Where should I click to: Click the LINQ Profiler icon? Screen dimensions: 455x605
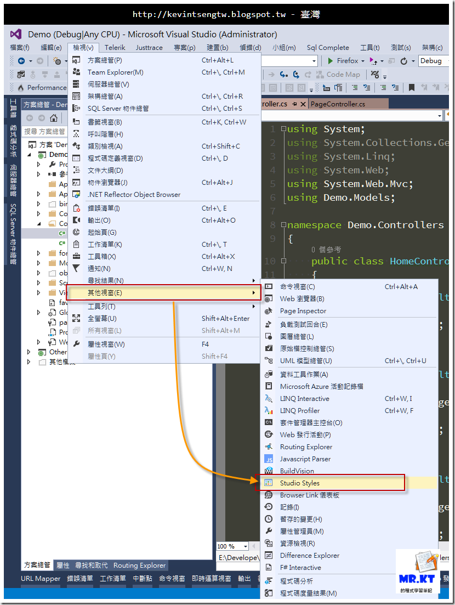[269, 410]
